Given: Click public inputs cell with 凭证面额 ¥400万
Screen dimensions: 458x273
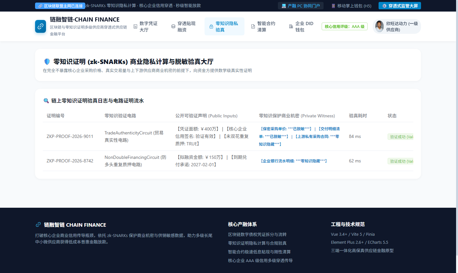Looking at the screenshot, I should 213,136.
